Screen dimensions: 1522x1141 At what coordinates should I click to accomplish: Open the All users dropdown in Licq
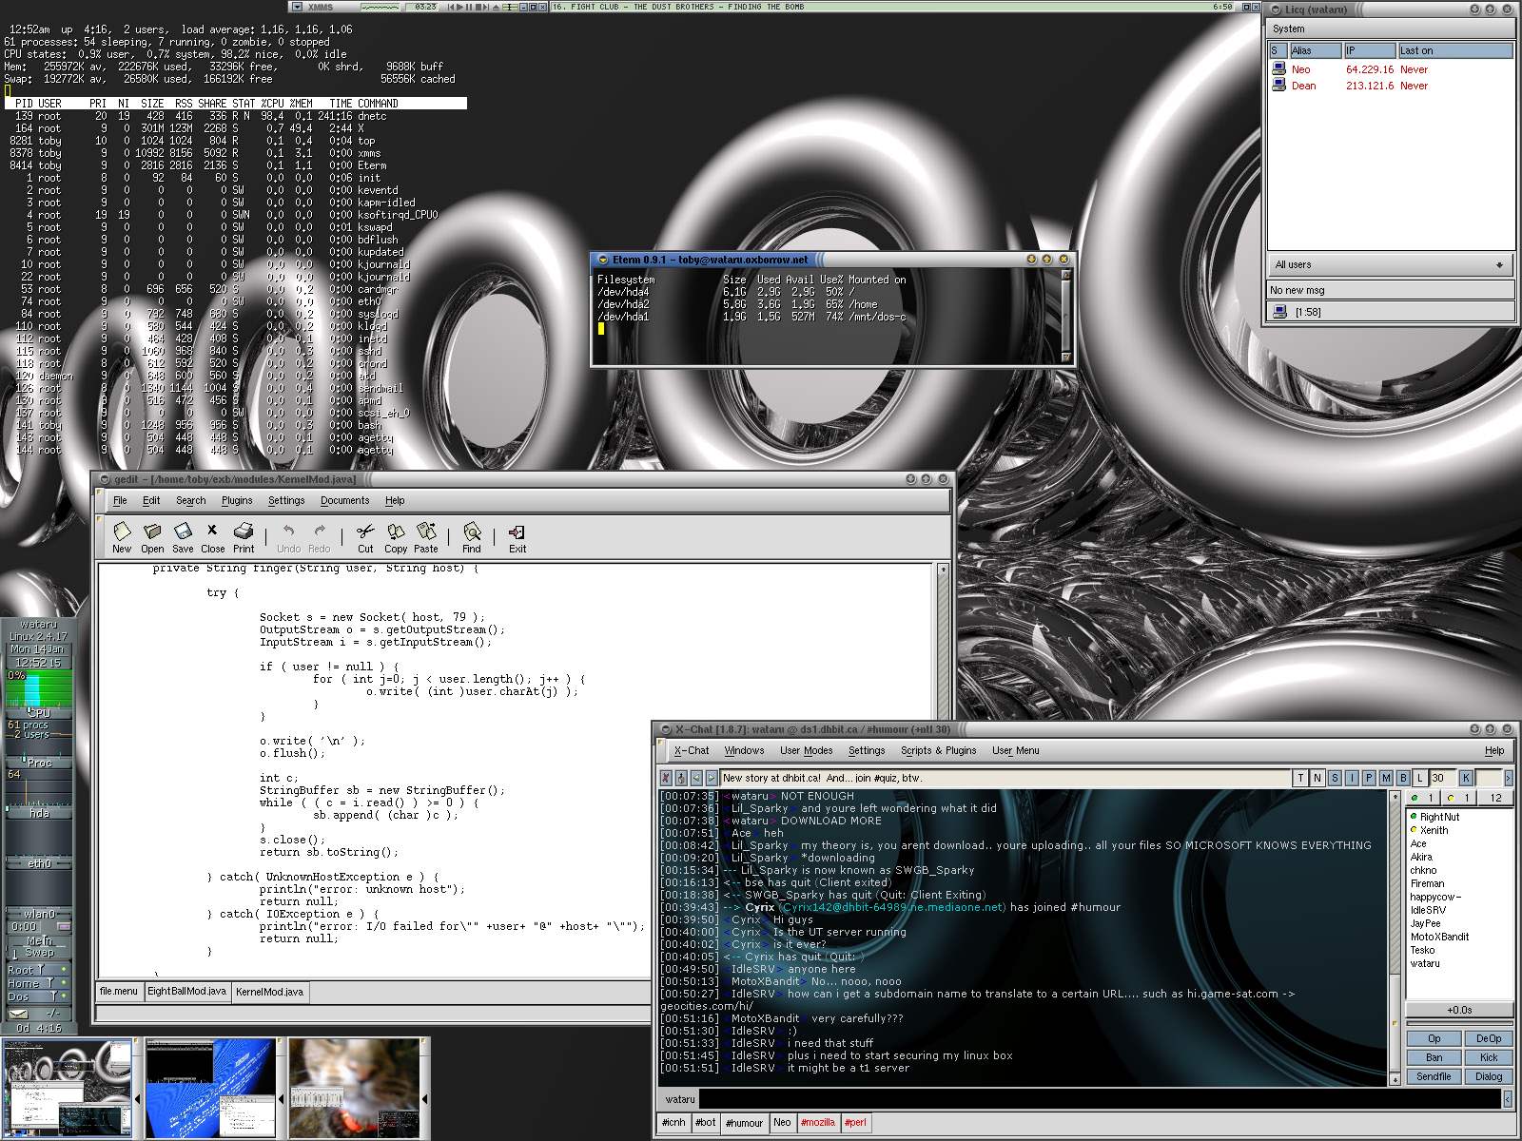point(1390,264)
